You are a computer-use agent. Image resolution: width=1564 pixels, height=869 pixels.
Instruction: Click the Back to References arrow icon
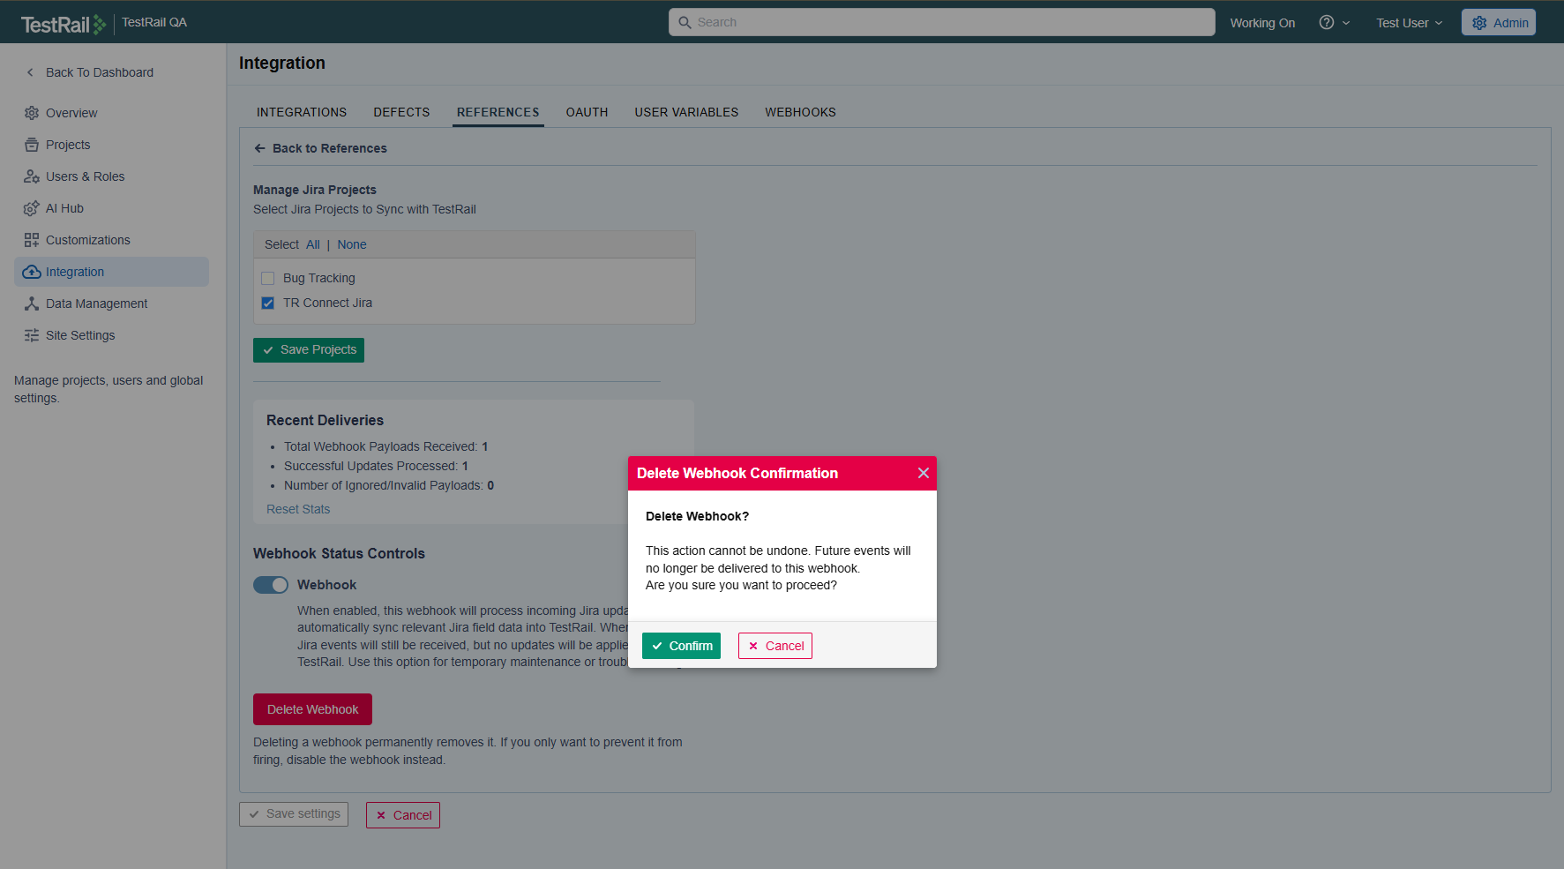pos(259,148)
